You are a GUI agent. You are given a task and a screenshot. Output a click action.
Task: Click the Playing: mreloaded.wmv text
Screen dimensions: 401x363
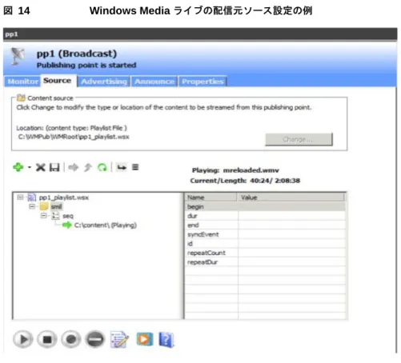pos(235,170)
